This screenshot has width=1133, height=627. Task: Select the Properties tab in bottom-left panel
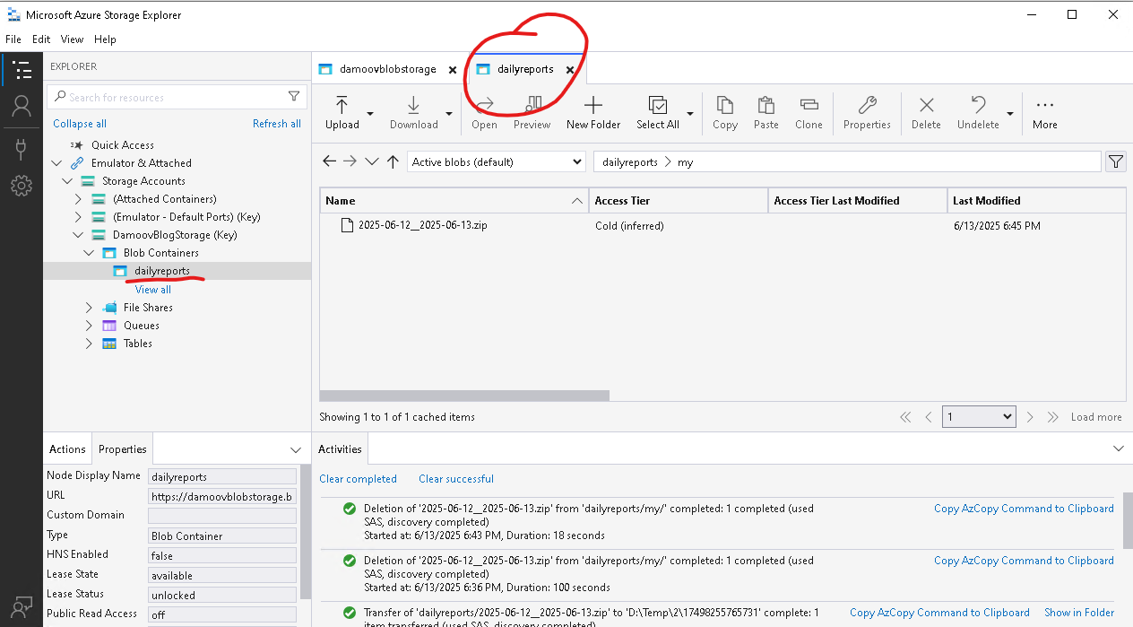point(123,449)
